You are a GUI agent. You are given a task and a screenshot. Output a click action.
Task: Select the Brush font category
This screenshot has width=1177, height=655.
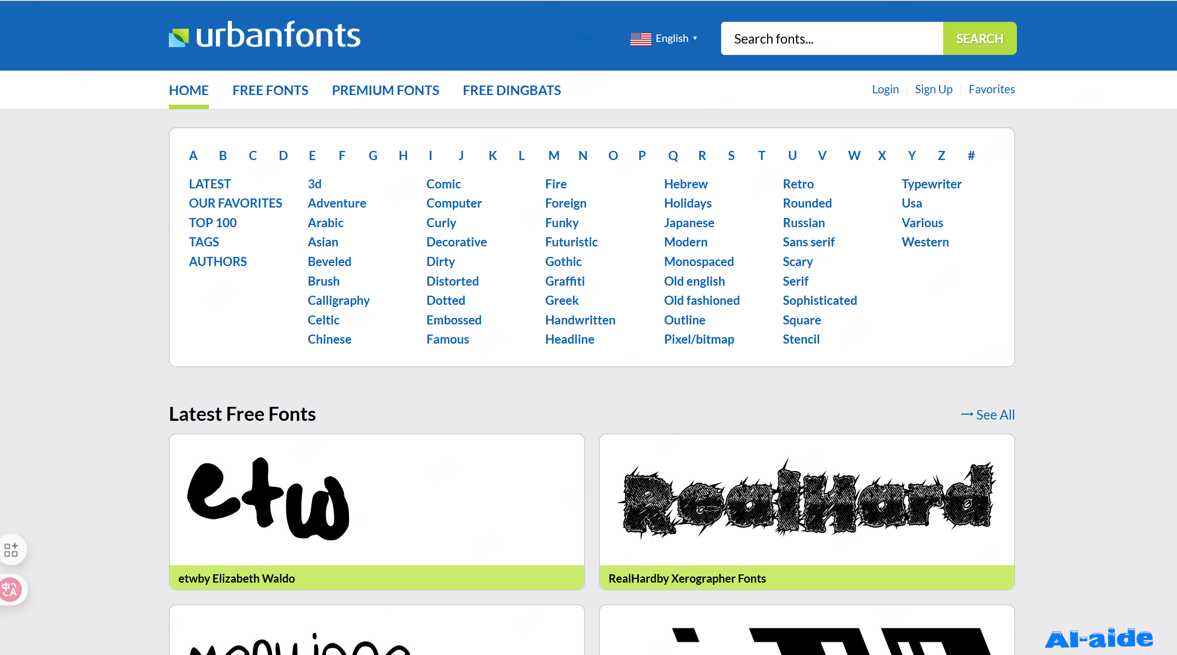tap(324, 281)
